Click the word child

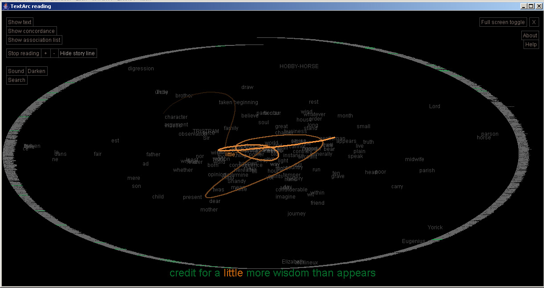[158, 197]
